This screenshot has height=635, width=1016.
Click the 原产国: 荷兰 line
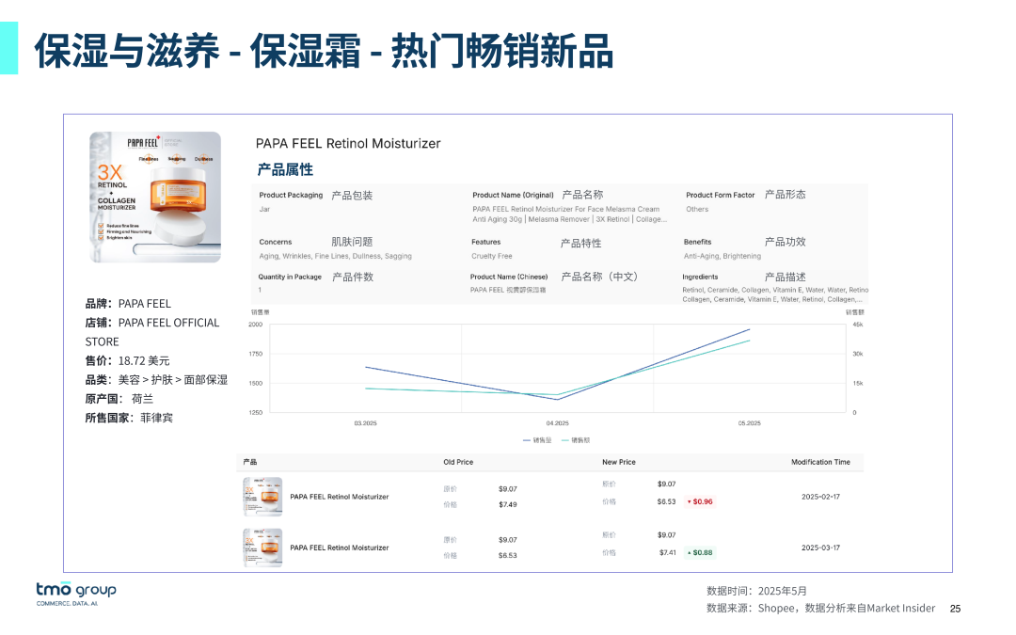(x=119, y=399)
